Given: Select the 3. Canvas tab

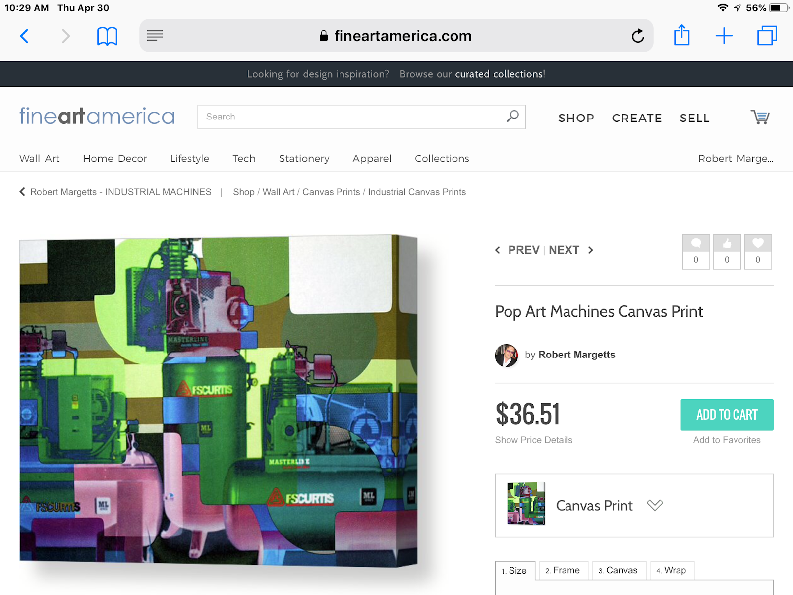Looking at the screenshot, I should pyautogui.click(x=619, y=570).
